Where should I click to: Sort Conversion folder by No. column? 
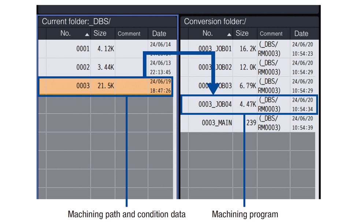(x=208, y=33)
